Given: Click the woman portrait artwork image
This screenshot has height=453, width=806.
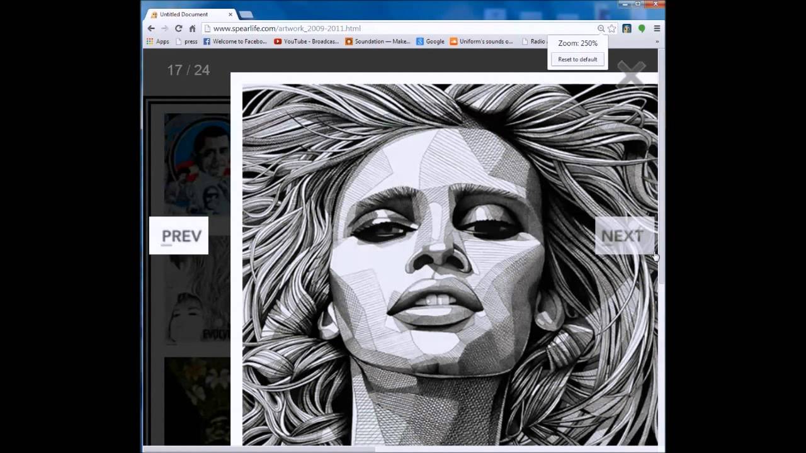Looking at the screenshot, I should click(450, 264).
